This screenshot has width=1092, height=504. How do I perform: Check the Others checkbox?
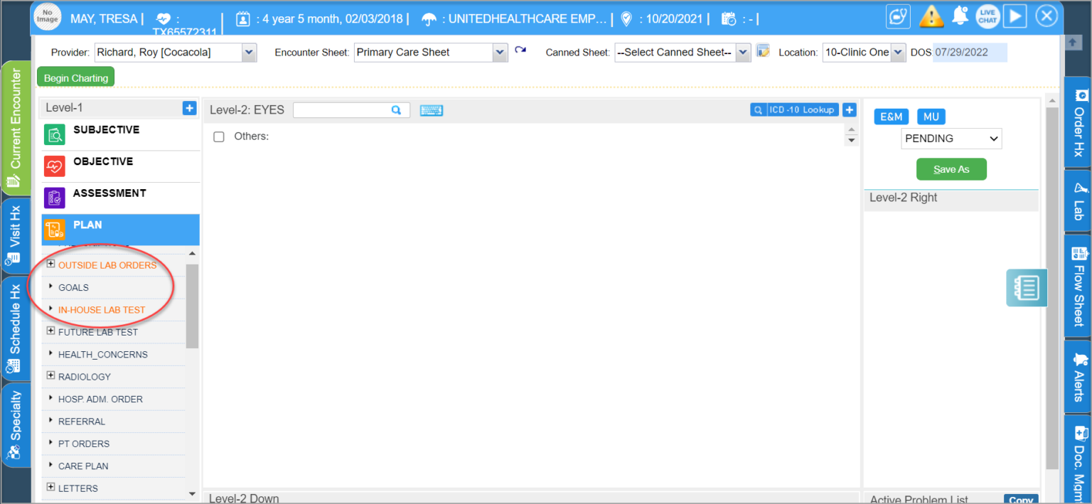point(219,136)
